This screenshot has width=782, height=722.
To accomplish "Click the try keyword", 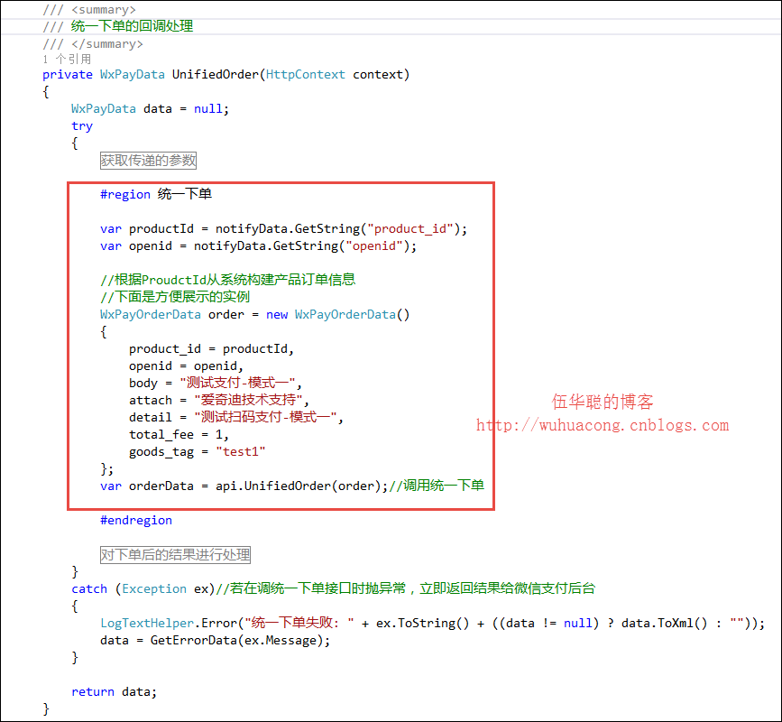I will [x=82, y=126].
